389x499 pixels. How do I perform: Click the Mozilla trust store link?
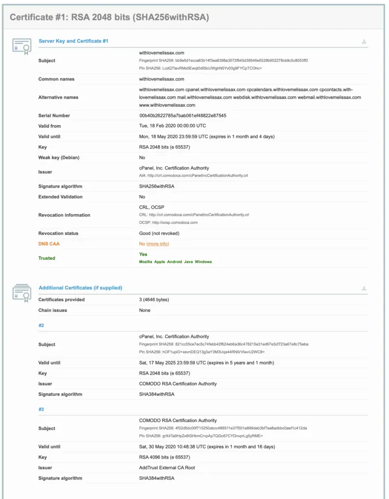(x=145, y=262)
